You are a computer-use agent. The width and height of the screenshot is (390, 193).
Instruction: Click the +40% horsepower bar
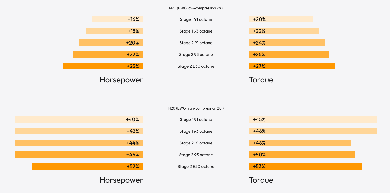point(79,119)
